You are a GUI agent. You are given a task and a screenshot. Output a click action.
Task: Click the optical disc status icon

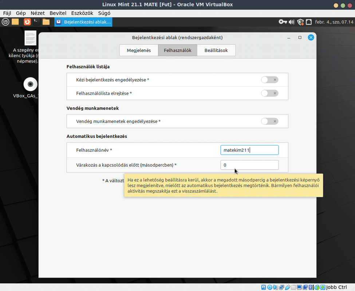click(x=270, y=287)
